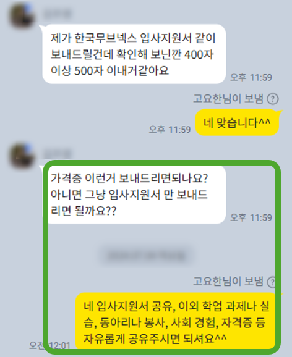Select the line mentioning 한국무브넥스 입사지원서
The width and height of the screenshot is (292, 357).
tap(133, 38)
